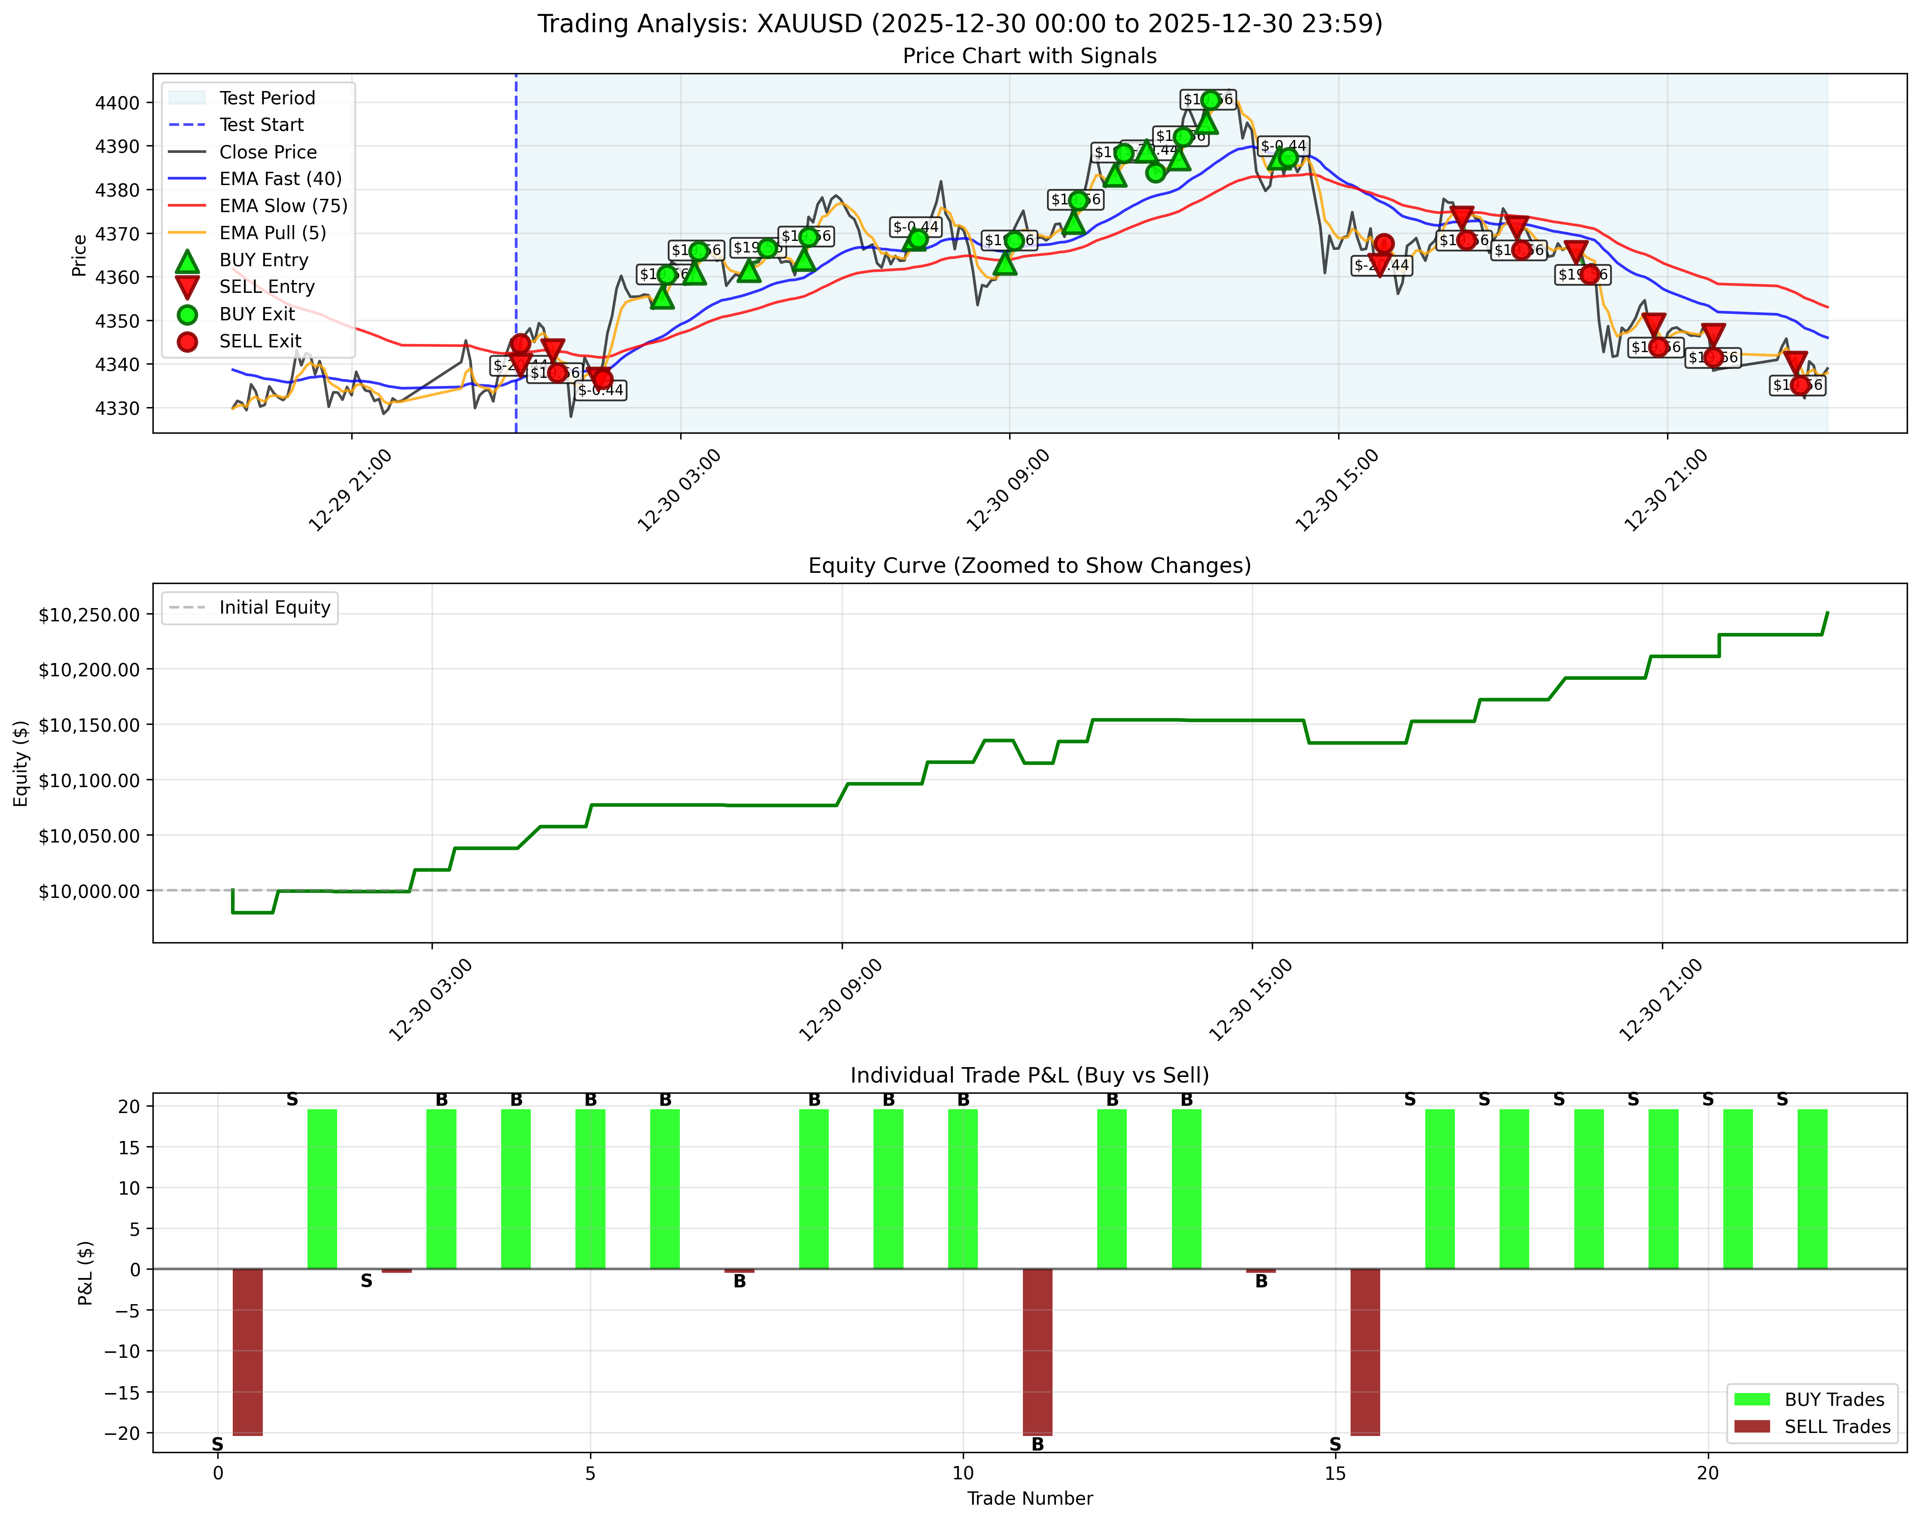Click the SELL Exit circle legend icon
The height and width of the screenshot is (1521, 1920).
187,342
